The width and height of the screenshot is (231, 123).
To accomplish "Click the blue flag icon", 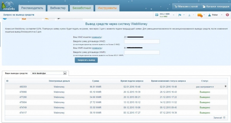I will click(180, 15).
